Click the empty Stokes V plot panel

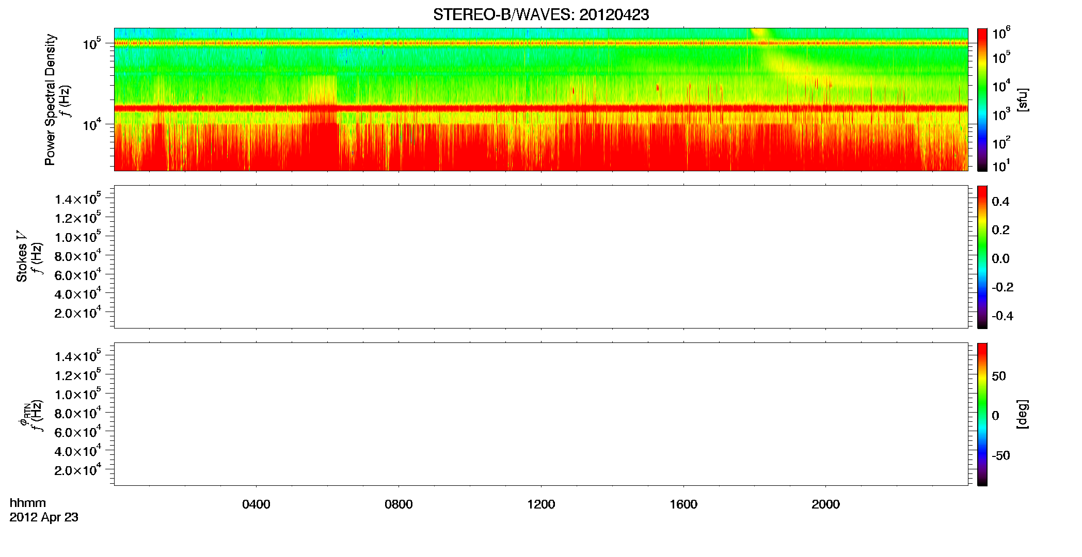541,257
